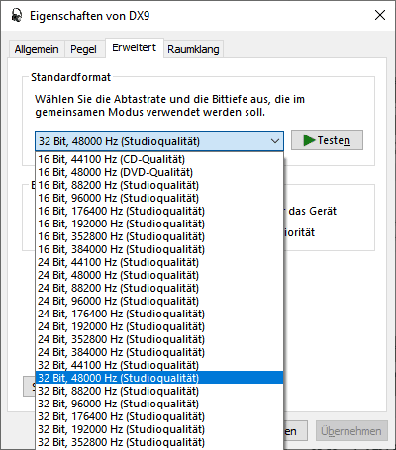Select 16 Bit, 96000 Hz (Studioqualität)
Image resolution: width=396 pixels, height=450 pixels.
(159, 198)
